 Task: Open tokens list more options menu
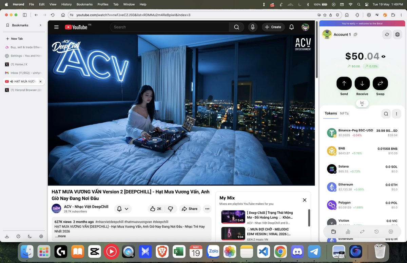pyautogui.click(x=396, y=114)
